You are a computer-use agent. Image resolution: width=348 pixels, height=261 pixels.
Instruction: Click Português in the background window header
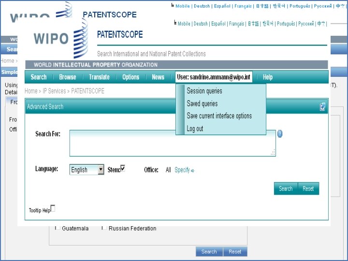[300, 6]
